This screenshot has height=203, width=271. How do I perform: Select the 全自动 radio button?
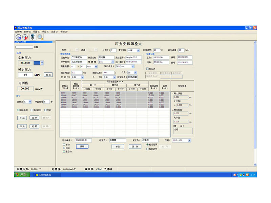(x=64, y=152)
